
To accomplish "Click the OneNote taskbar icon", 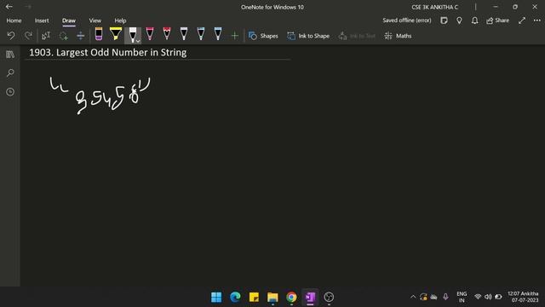I will 310,297.
